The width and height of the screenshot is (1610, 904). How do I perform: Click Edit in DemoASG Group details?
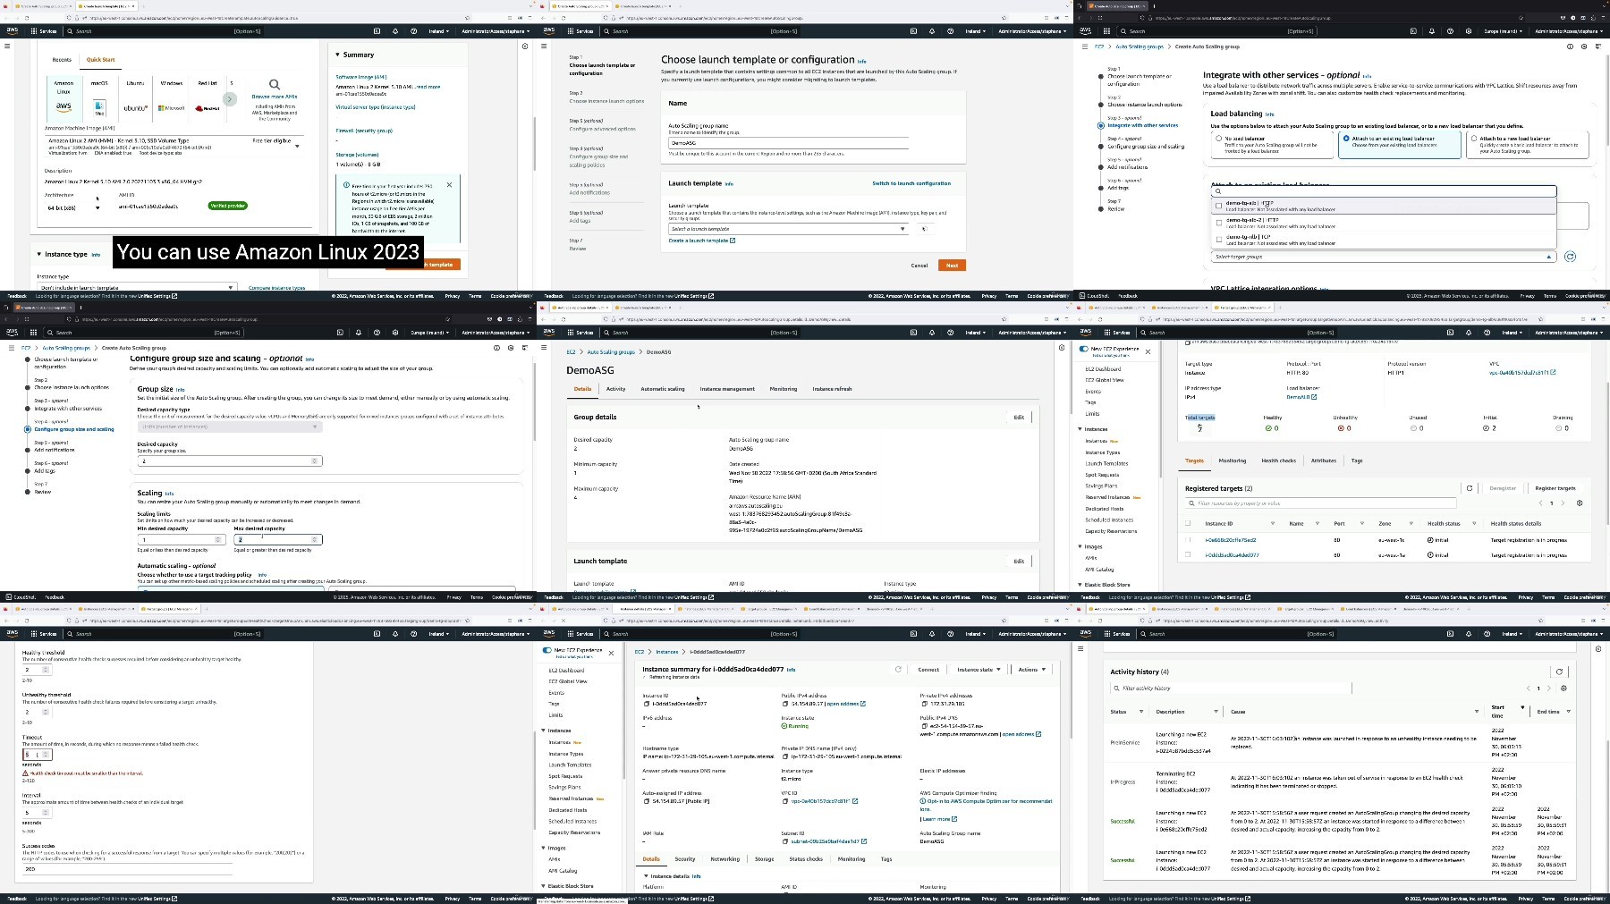click(x=1019, y=418)
